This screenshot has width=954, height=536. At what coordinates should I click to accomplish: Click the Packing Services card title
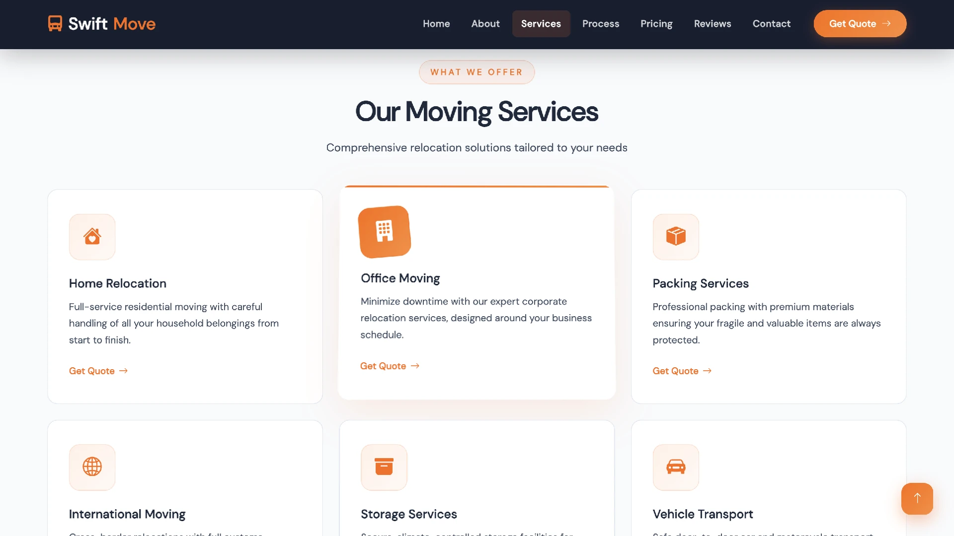(701, 283)
